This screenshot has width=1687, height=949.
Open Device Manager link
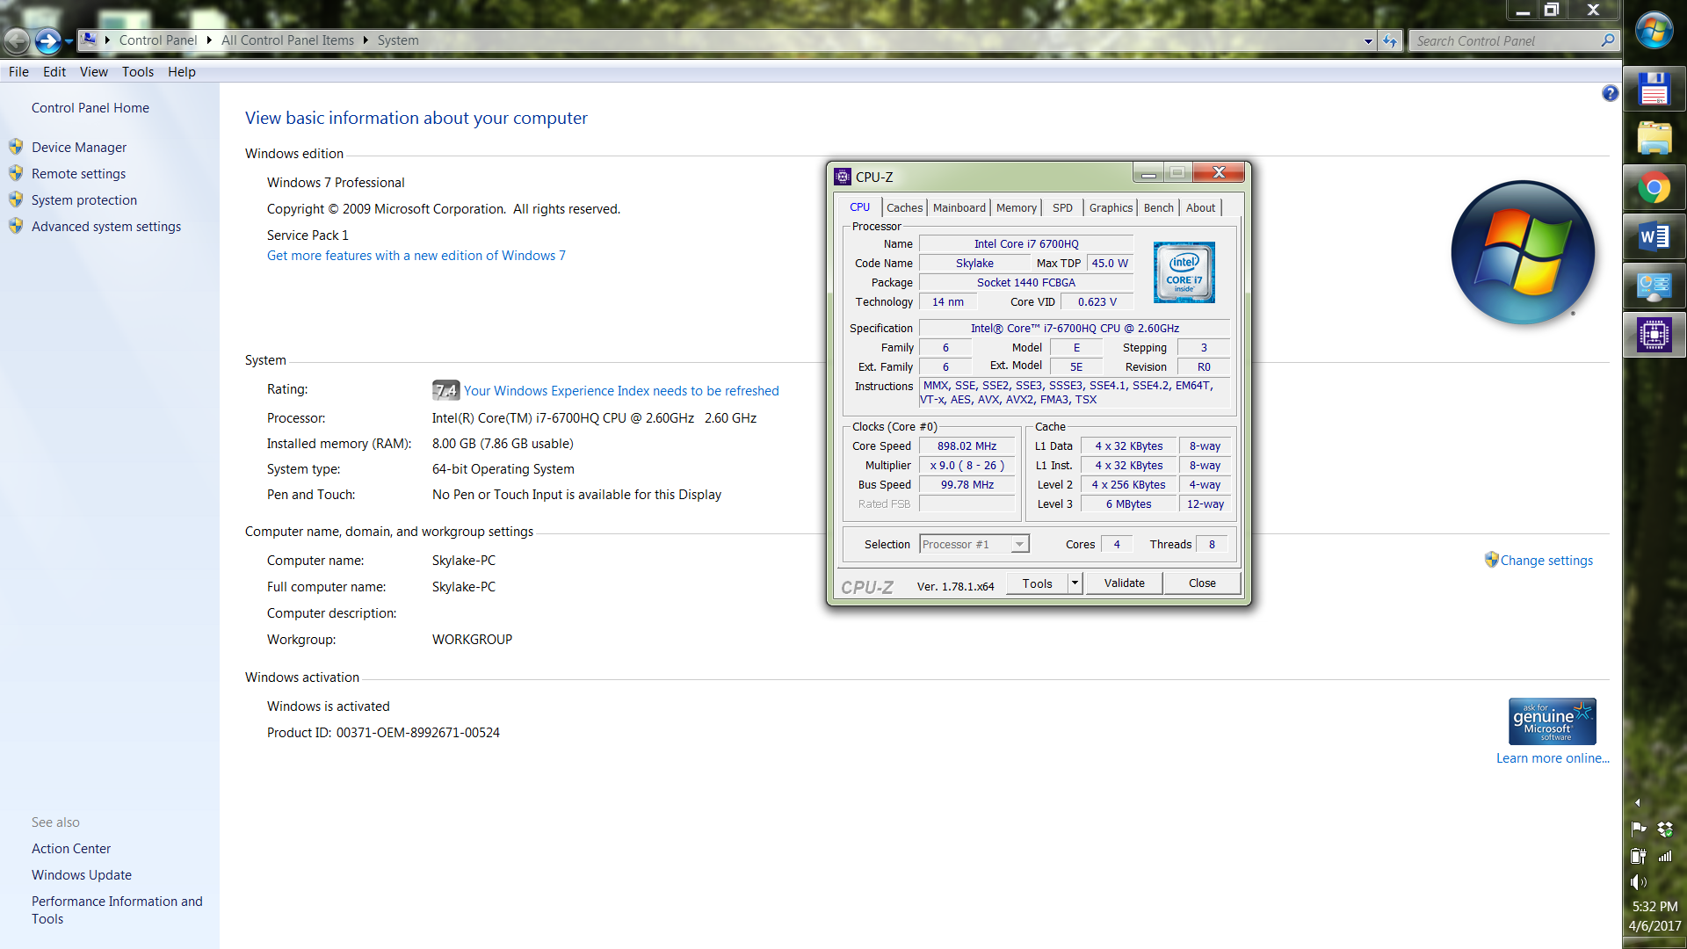click(x=79, y=148)
